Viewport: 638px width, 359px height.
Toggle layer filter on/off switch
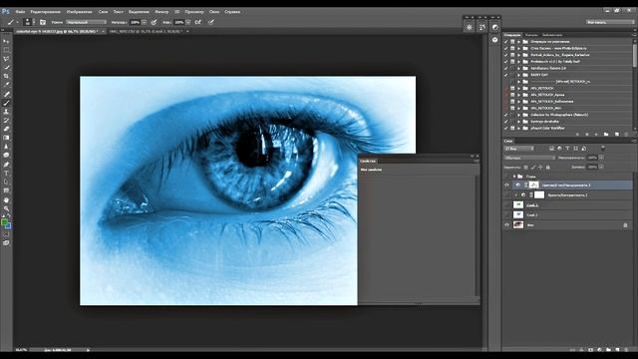coord(602,149)
